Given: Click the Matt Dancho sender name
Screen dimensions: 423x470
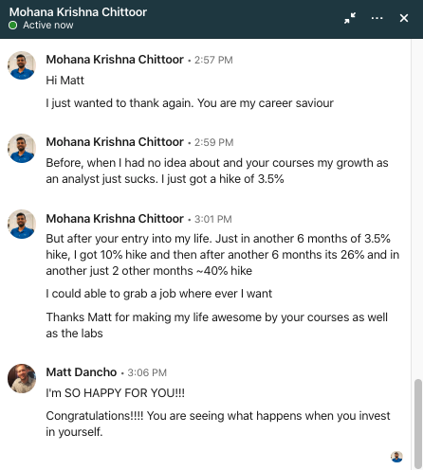Looking at the screenshot, I should (x=82, y=372).
